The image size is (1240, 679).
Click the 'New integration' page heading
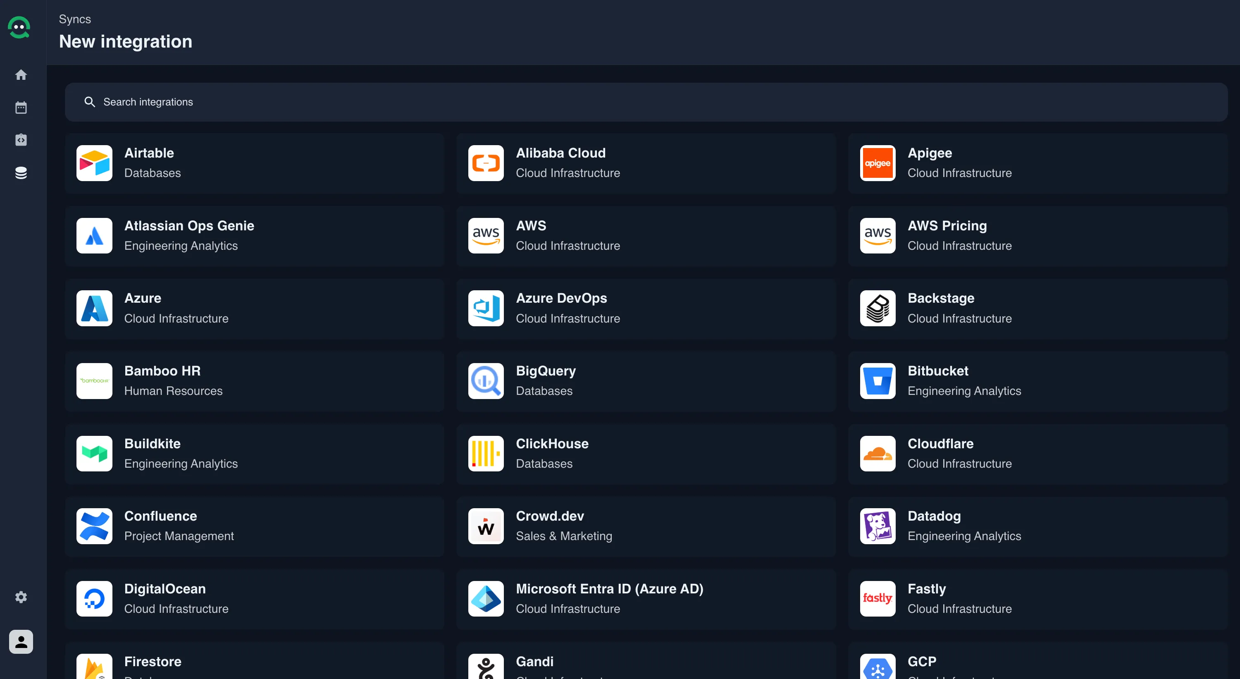tap(126, 41)
